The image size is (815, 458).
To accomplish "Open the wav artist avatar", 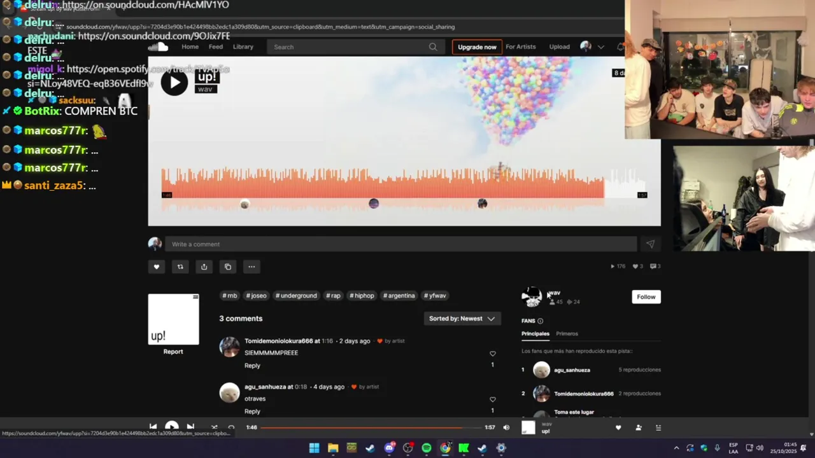I will (x=532, y=296).
